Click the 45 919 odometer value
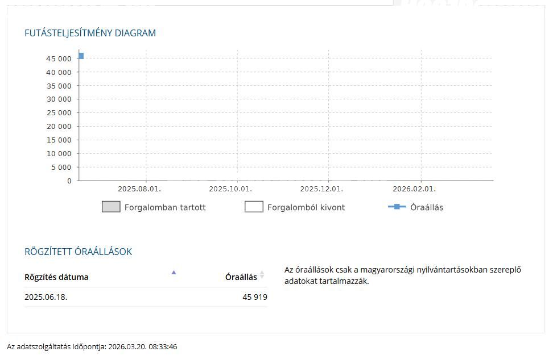The image size is (557, 364). 255,297
